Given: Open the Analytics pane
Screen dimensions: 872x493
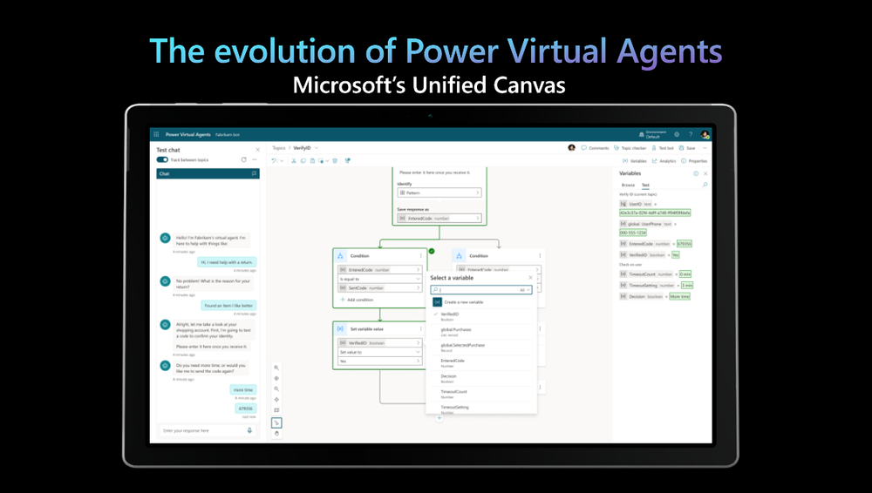Looking at the screenshot, I should (664, 160).
